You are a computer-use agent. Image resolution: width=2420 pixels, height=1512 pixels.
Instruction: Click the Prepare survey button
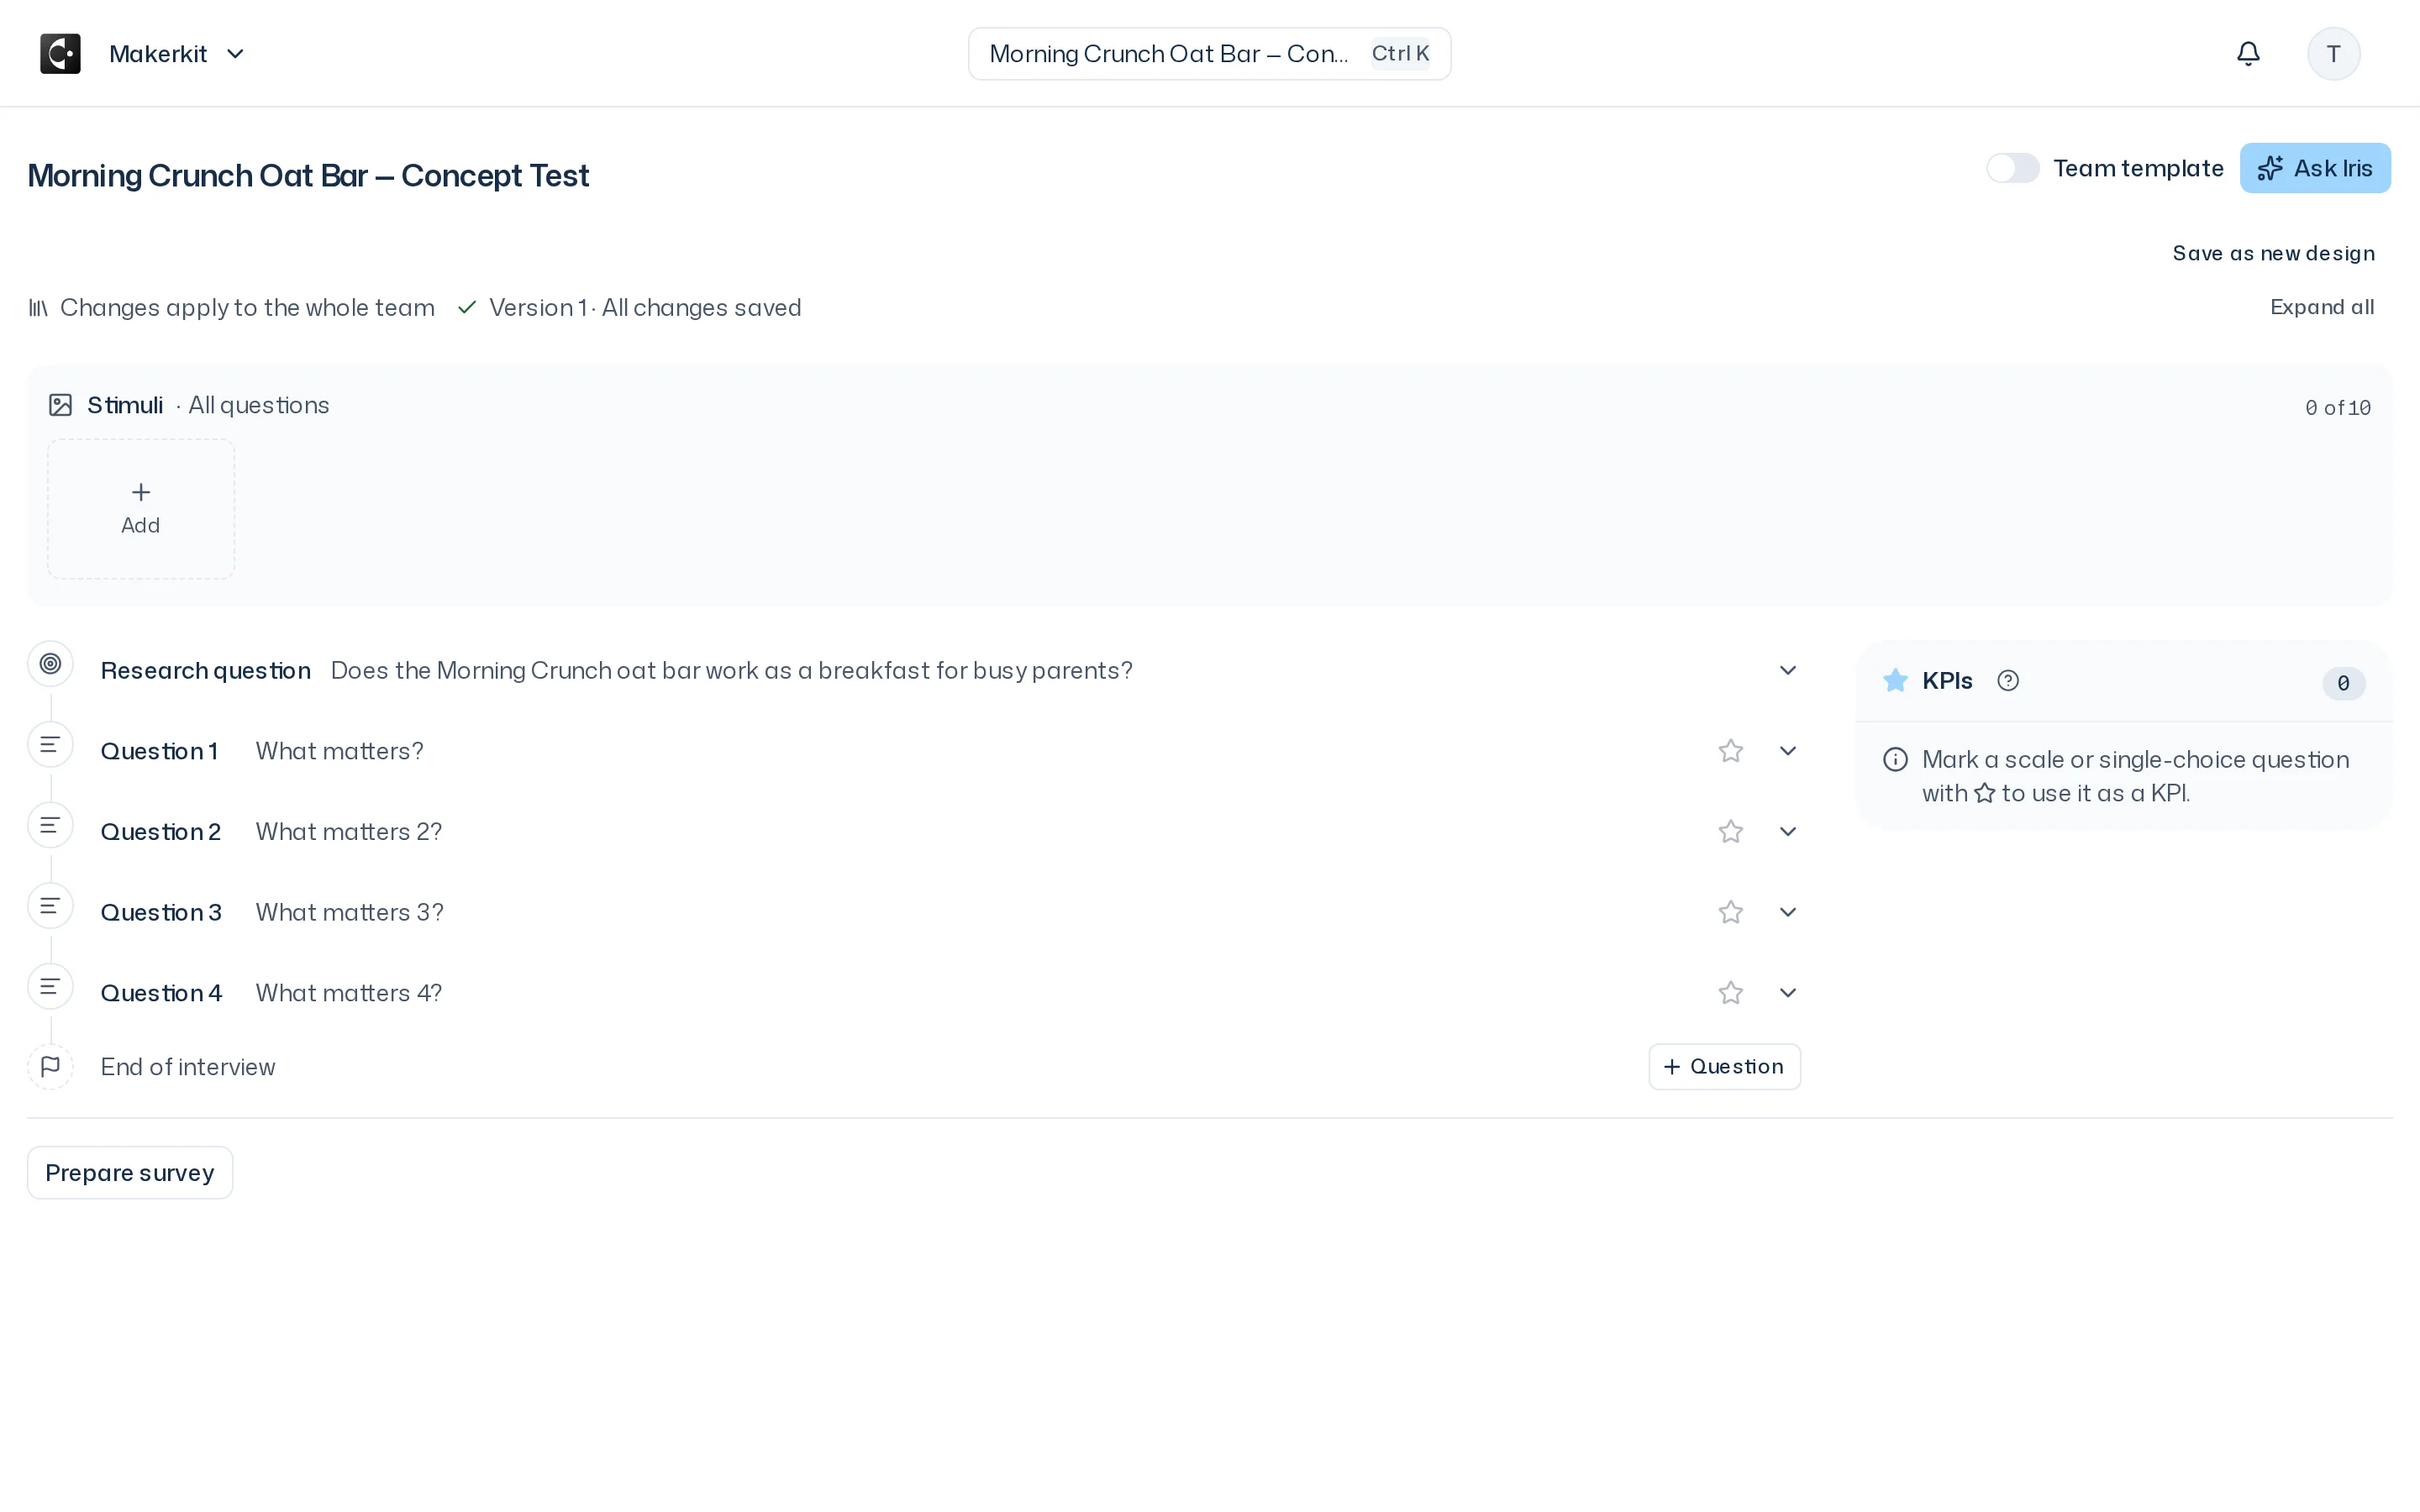pyautogui.click(x=130, y=1173)
